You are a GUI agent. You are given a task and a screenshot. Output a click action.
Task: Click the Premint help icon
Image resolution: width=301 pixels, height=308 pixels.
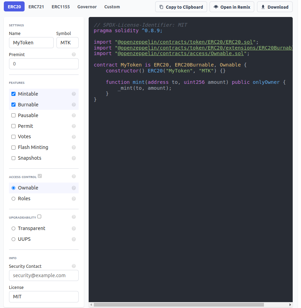pyautogui.click(x=73, y=54)
